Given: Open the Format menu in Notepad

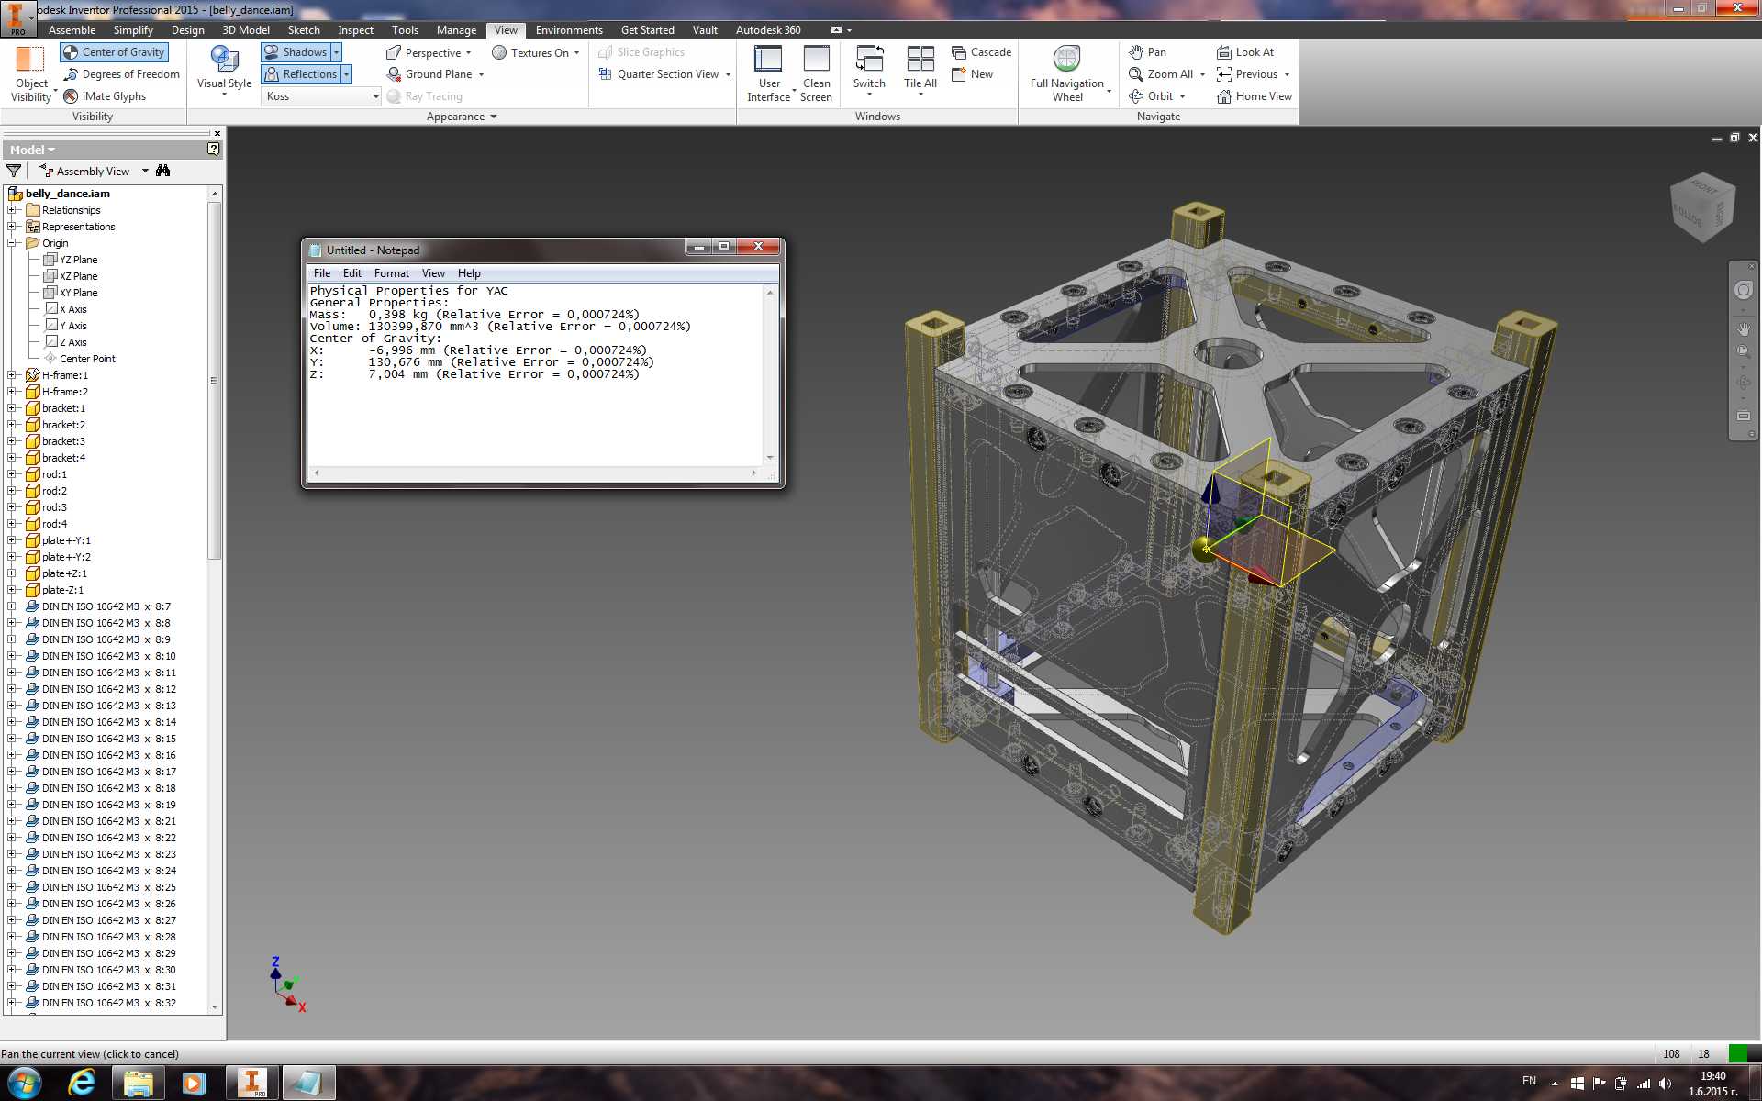Looking at the screenshot, I should pos(392,273).
